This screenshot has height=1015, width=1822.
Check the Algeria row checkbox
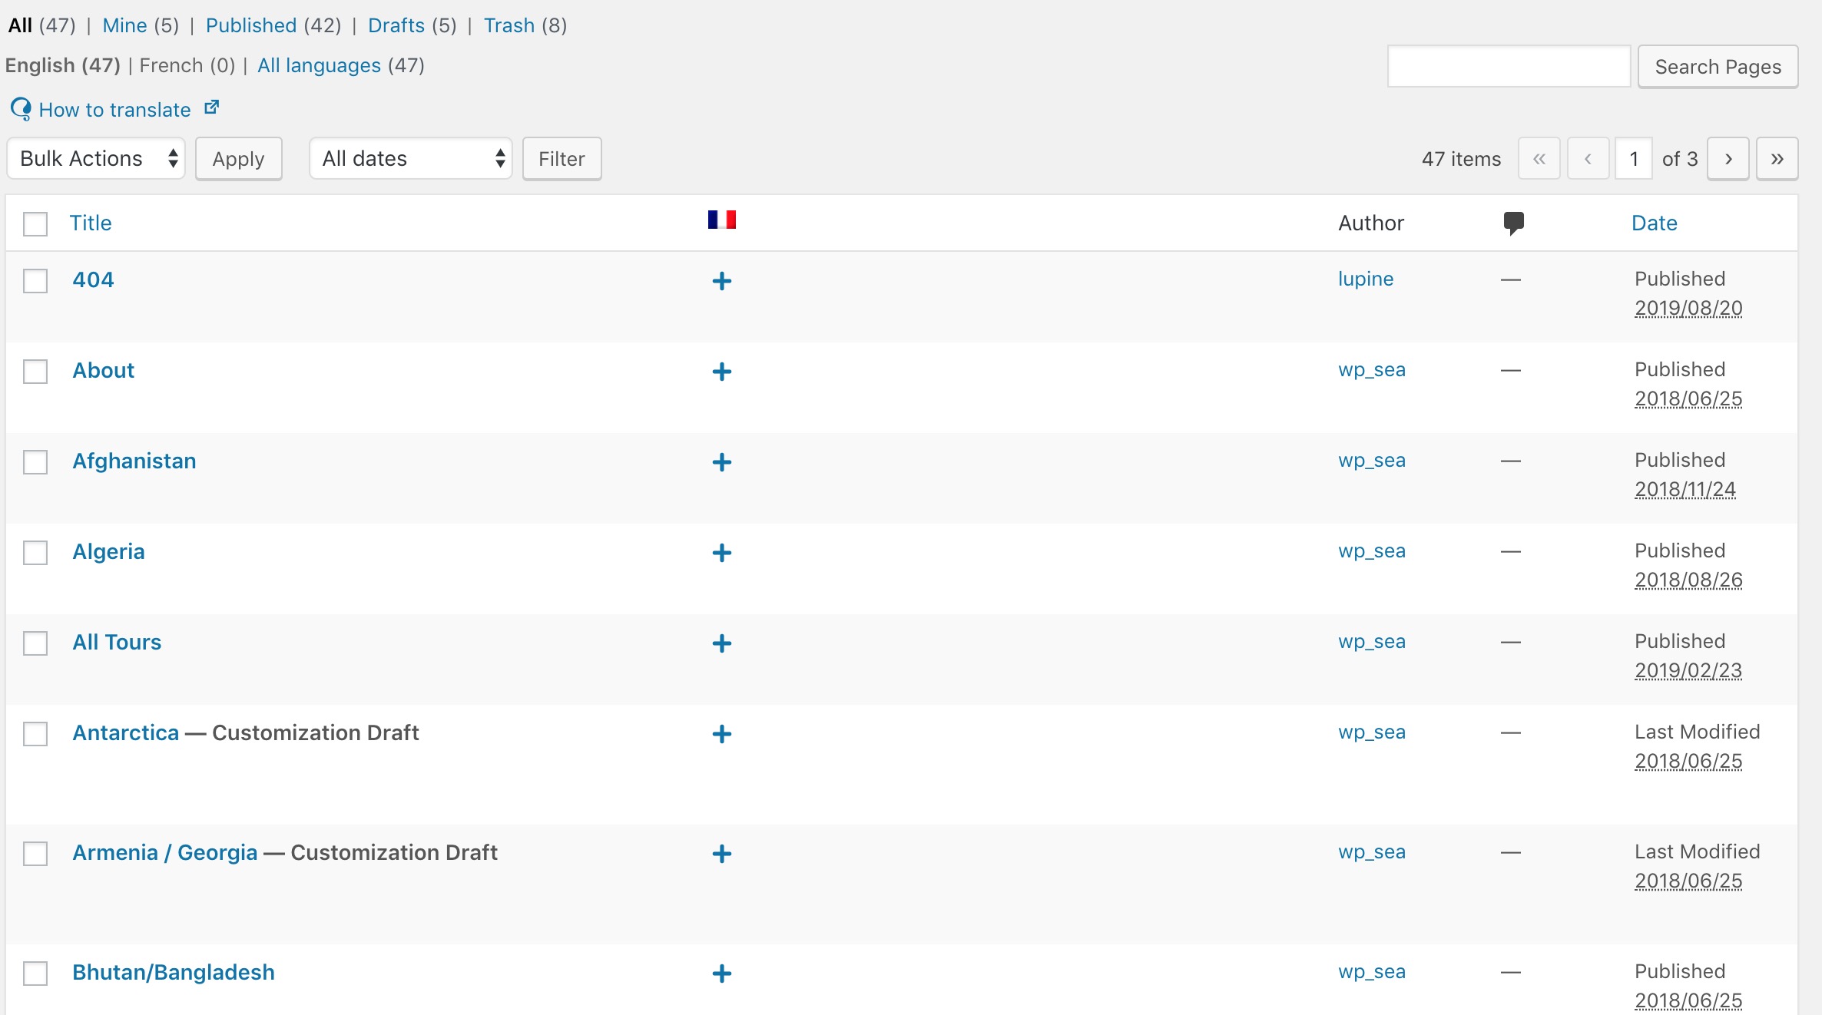tap(35, 552)
